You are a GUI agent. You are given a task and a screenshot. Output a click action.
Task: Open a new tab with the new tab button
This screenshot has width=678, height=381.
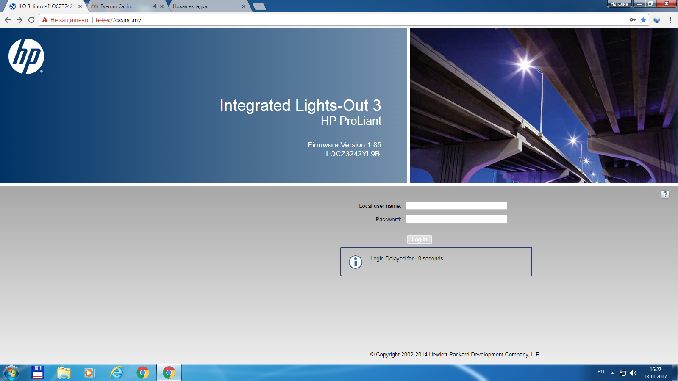pos(259,6)
